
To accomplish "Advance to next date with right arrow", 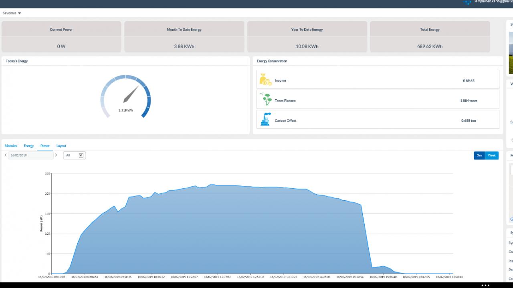I will coord(56,155).
